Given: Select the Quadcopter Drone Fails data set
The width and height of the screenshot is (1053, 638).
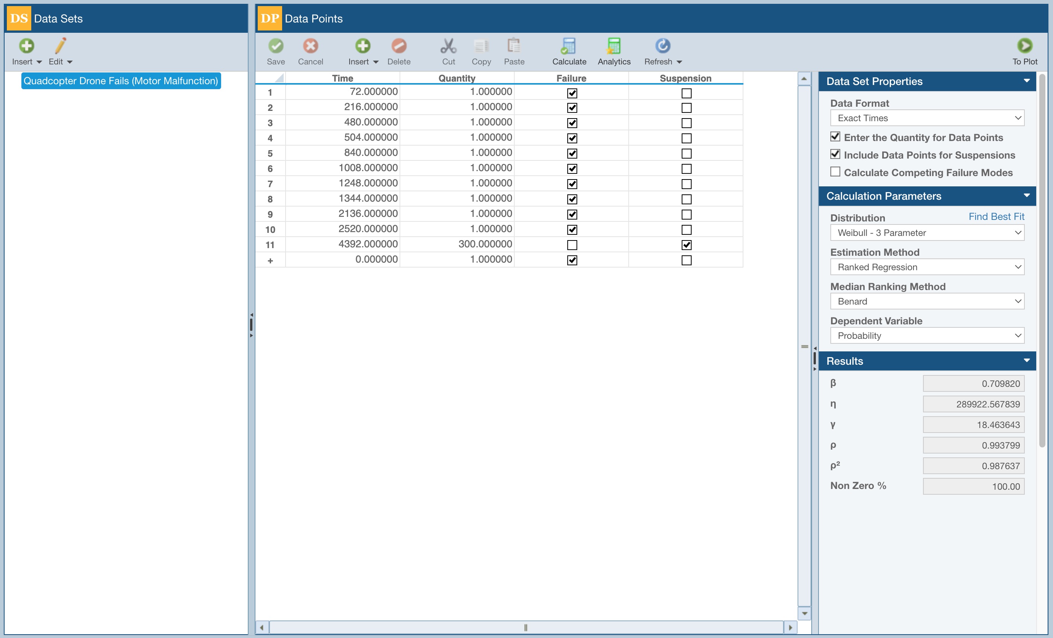Looking at the screenshot, I should pyautogui.click(x=121, y=81).
